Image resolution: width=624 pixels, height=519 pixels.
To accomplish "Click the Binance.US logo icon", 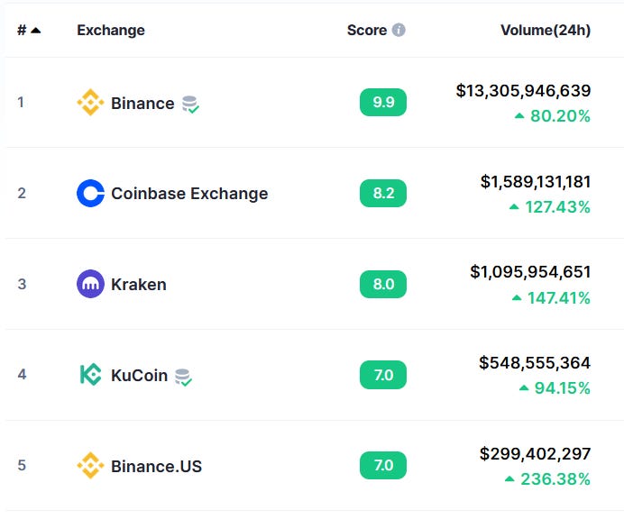I will pyautogui.click(x=90, y=466).
